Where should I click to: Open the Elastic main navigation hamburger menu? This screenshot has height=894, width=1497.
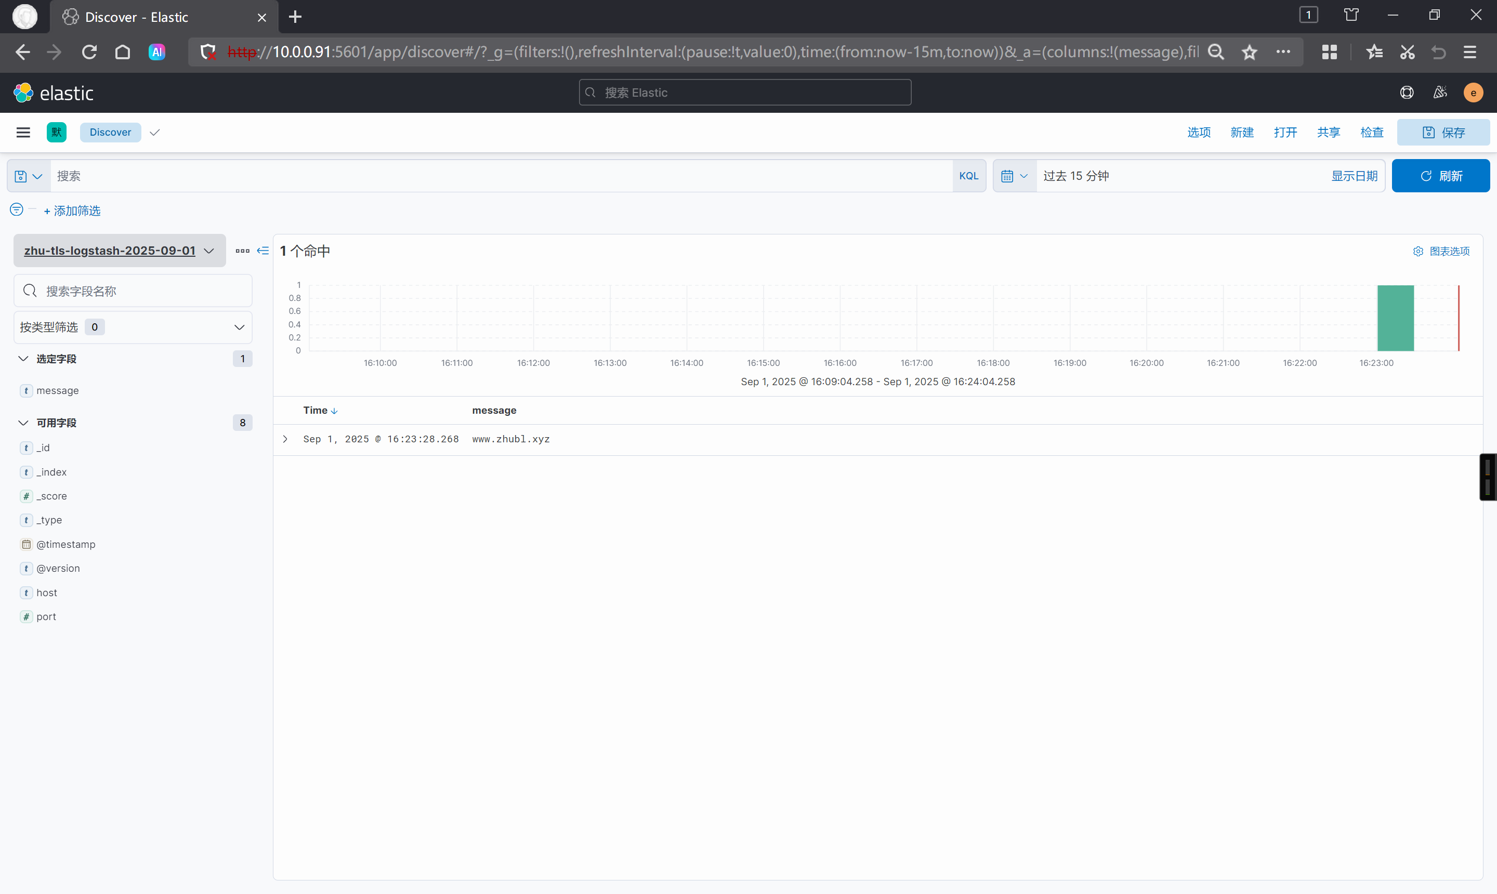[23, 132]
